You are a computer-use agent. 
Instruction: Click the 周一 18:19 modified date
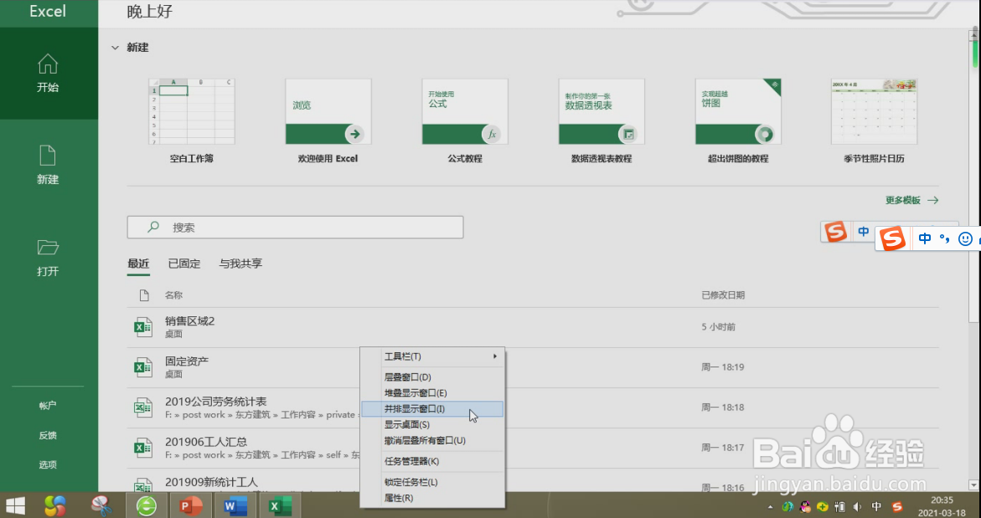[723, 367]
